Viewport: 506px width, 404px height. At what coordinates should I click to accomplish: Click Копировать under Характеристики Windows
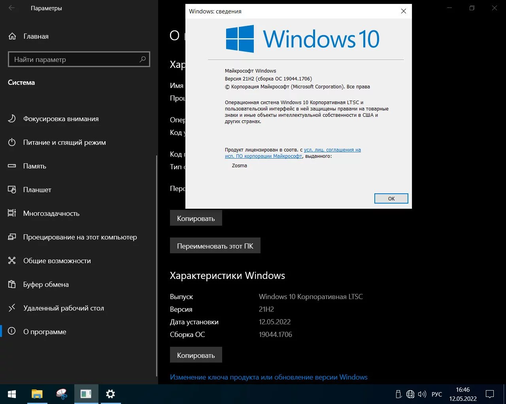pyautogui.click(x=196, y=355)
